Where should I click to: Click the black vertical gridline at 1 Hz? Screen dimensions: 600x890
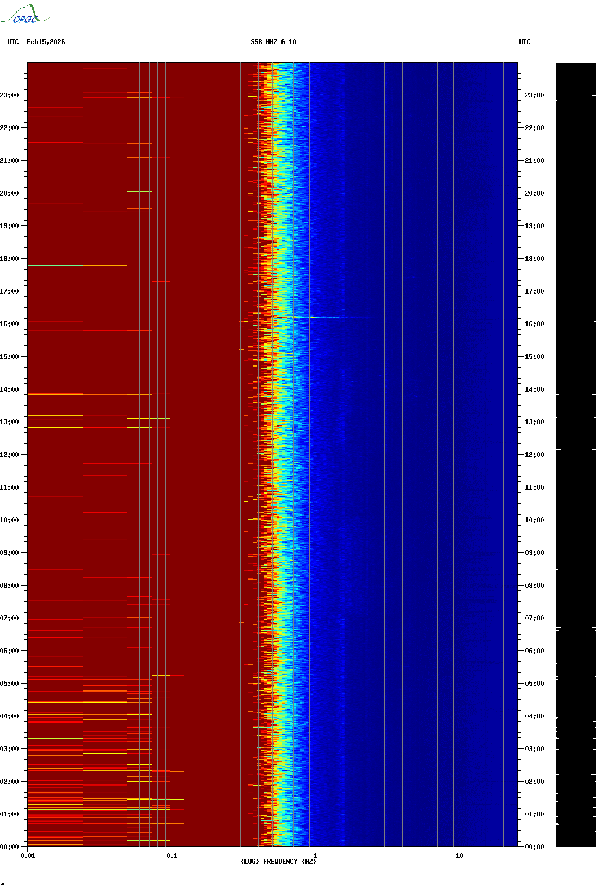[316, 436]
